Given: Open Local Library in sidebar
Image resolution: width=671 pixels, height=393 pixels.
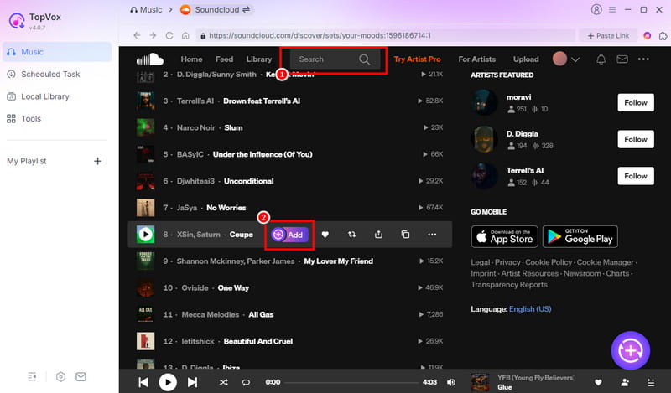Looking at the screenshot, I should pos(38,96).
